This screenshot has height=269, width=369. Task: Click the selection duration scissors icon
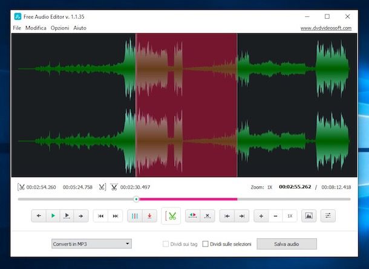coord(114,187)
